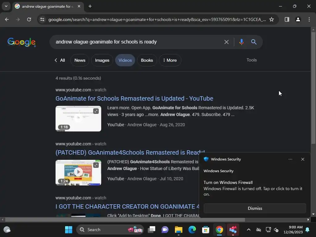Switch to the Images filter

point(102,60)
